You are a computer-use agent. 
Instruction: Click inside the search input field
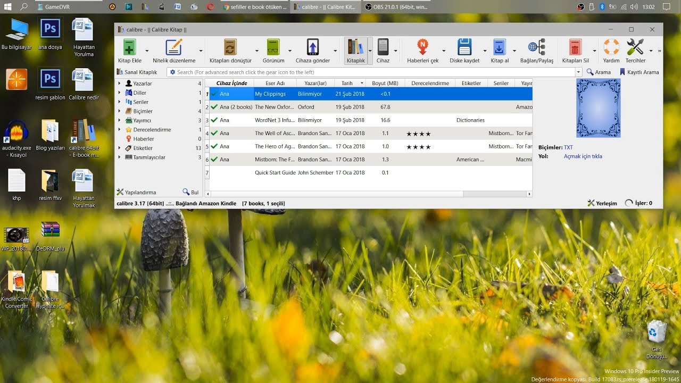pyautogui.click(x=375, y=72)
